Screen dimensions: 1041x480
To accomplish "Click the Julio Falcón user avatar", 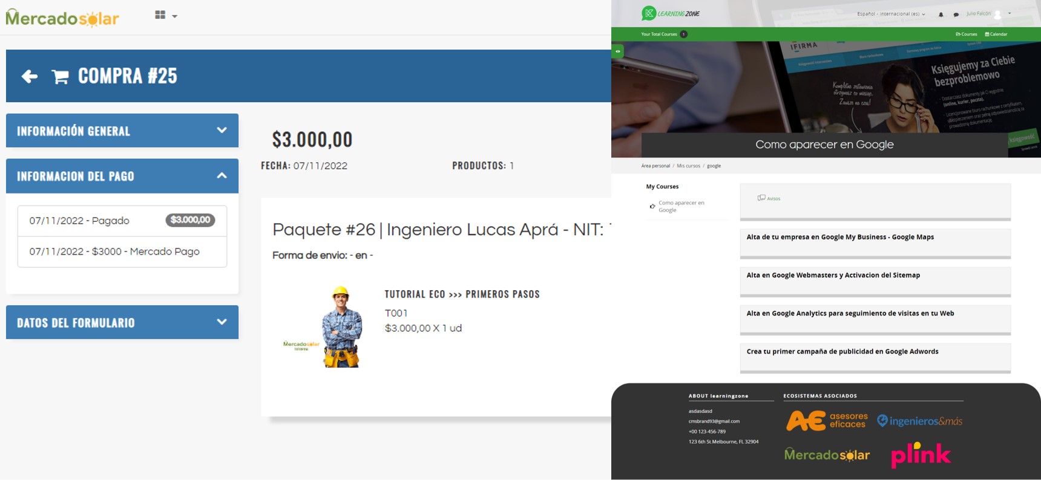I will coord(997,15).
